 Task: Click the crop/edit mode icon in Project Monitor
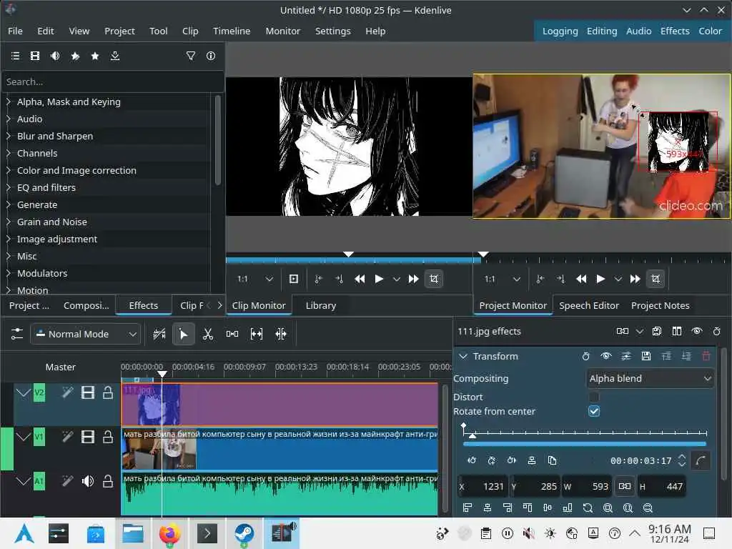click(x=656, y=279)
